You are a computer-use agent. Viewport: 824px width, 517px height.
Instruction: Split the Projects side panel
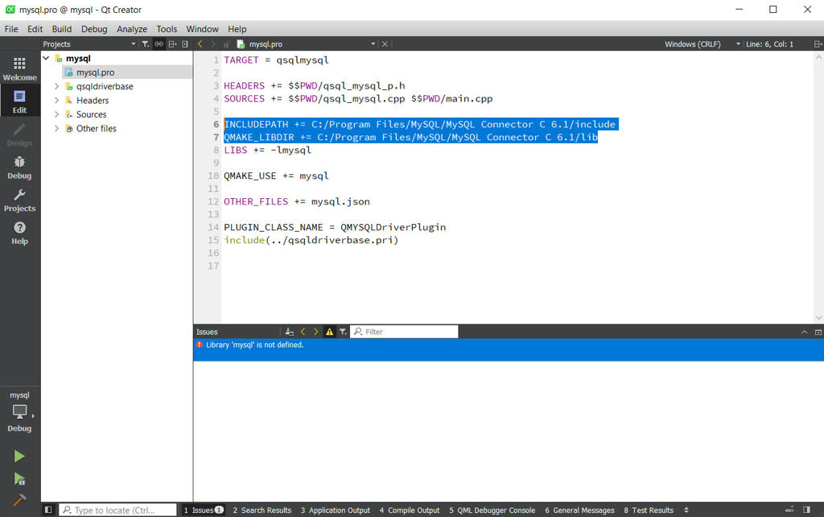point(172,44)
